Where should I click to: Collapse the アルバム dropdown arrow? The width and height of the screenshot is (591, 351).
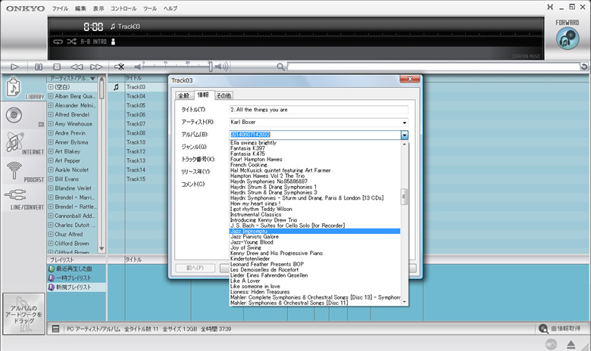click(405, 135)
